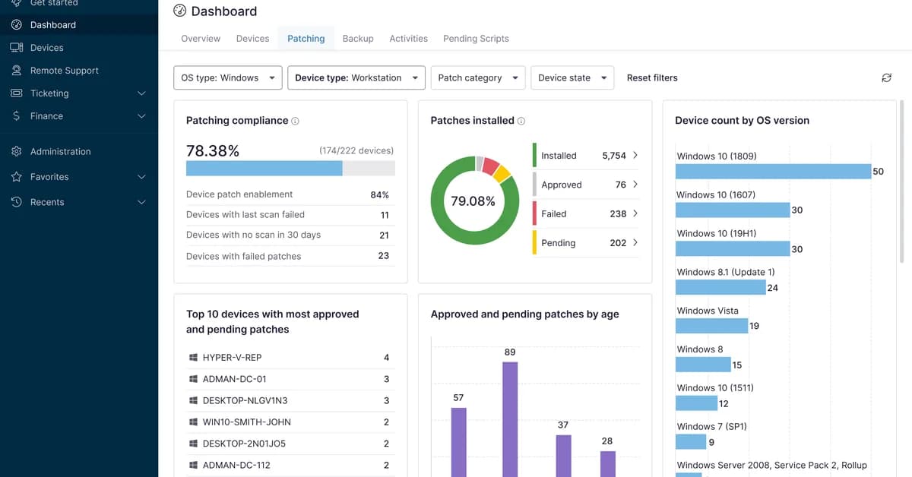Click the Administration gear icon
Screen dimensions: 912x477
pos(17,152)
